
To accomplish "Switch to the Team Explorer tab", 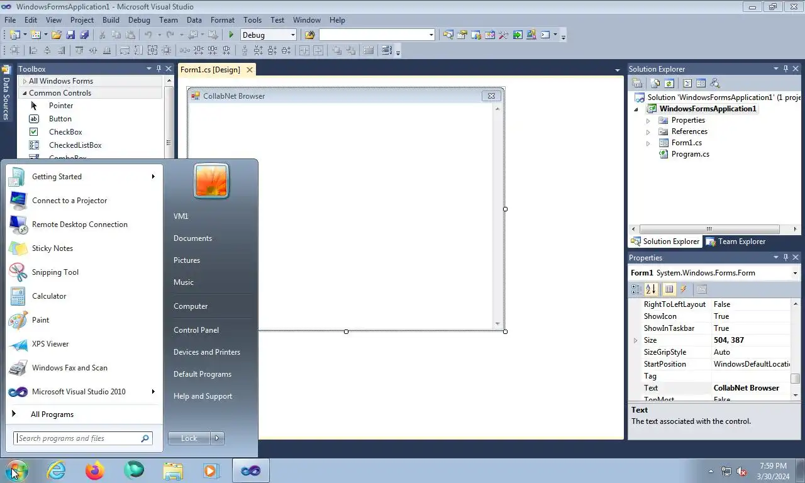I will 735,241.
